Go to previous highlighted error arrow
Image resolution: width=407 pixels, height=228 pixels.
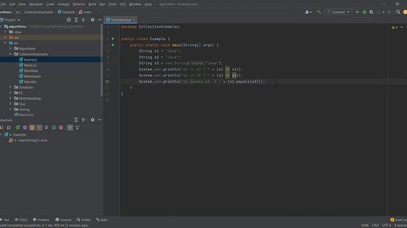click(401, 27)
